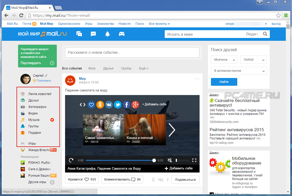This screenshot has height=196, width=292.
Task: Share video via Facebook icon
Action: point(127,105)
